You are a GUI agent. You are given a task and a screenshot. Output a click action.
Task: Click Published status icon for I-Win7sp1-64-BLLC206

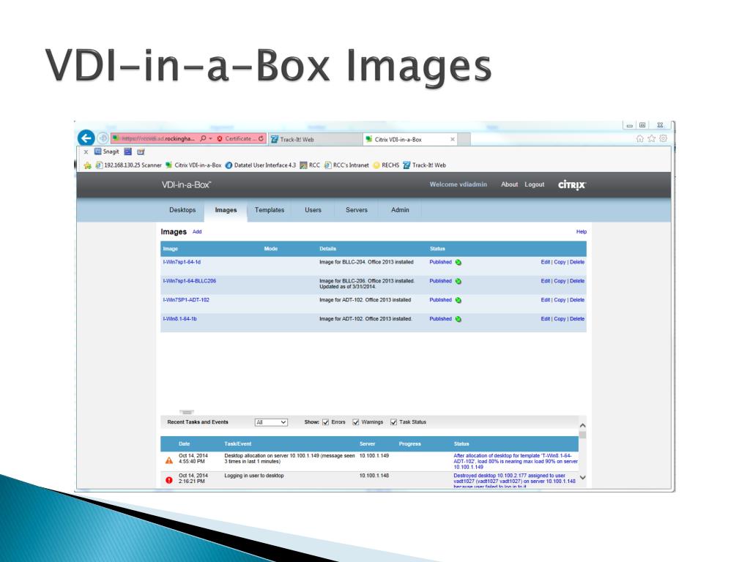click(458, 282)
